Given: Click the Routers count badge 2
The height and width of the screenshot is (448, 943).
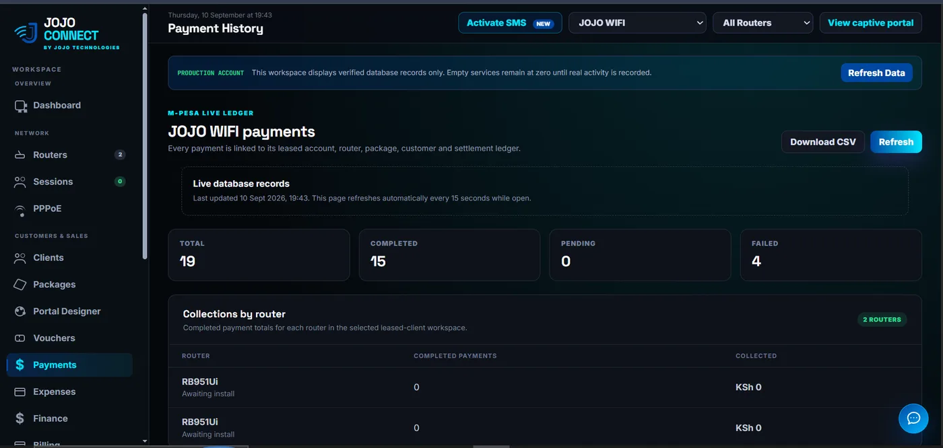Looking at the screenshot, I should point(120,155).
